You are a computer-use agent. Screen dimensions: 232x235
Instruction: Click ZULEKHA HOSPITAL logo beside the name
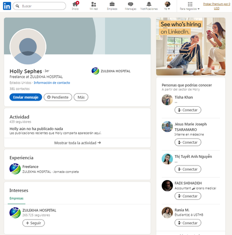tap(95, 71)
